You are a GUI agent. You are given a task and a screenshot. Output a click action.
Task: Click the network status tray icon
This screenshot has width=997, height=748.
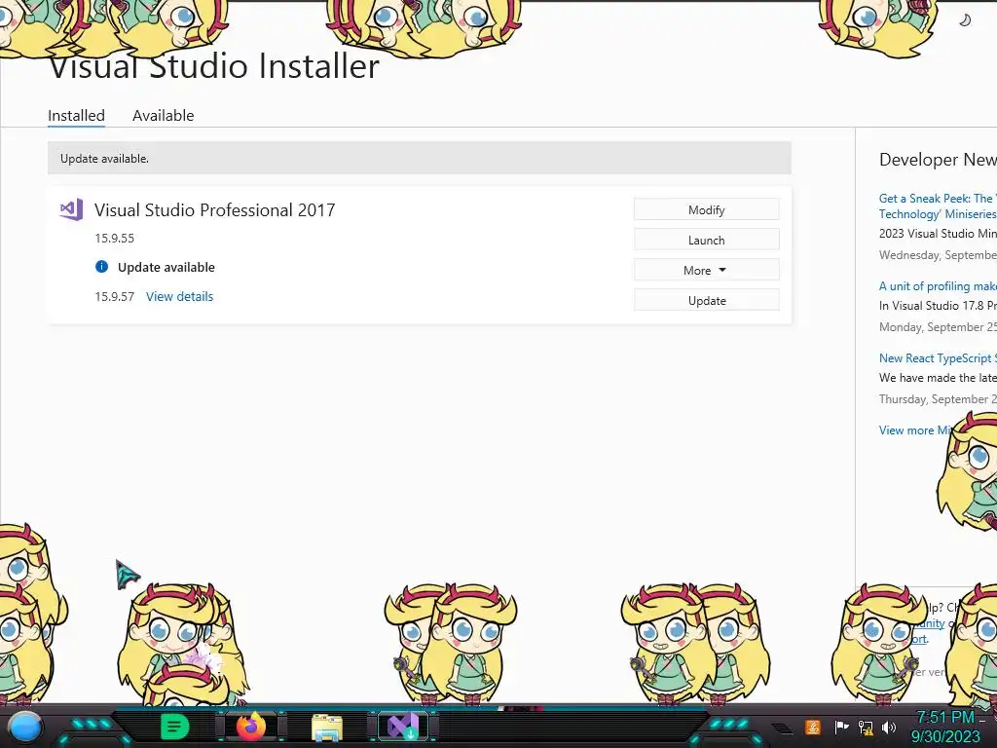(866, 727)
